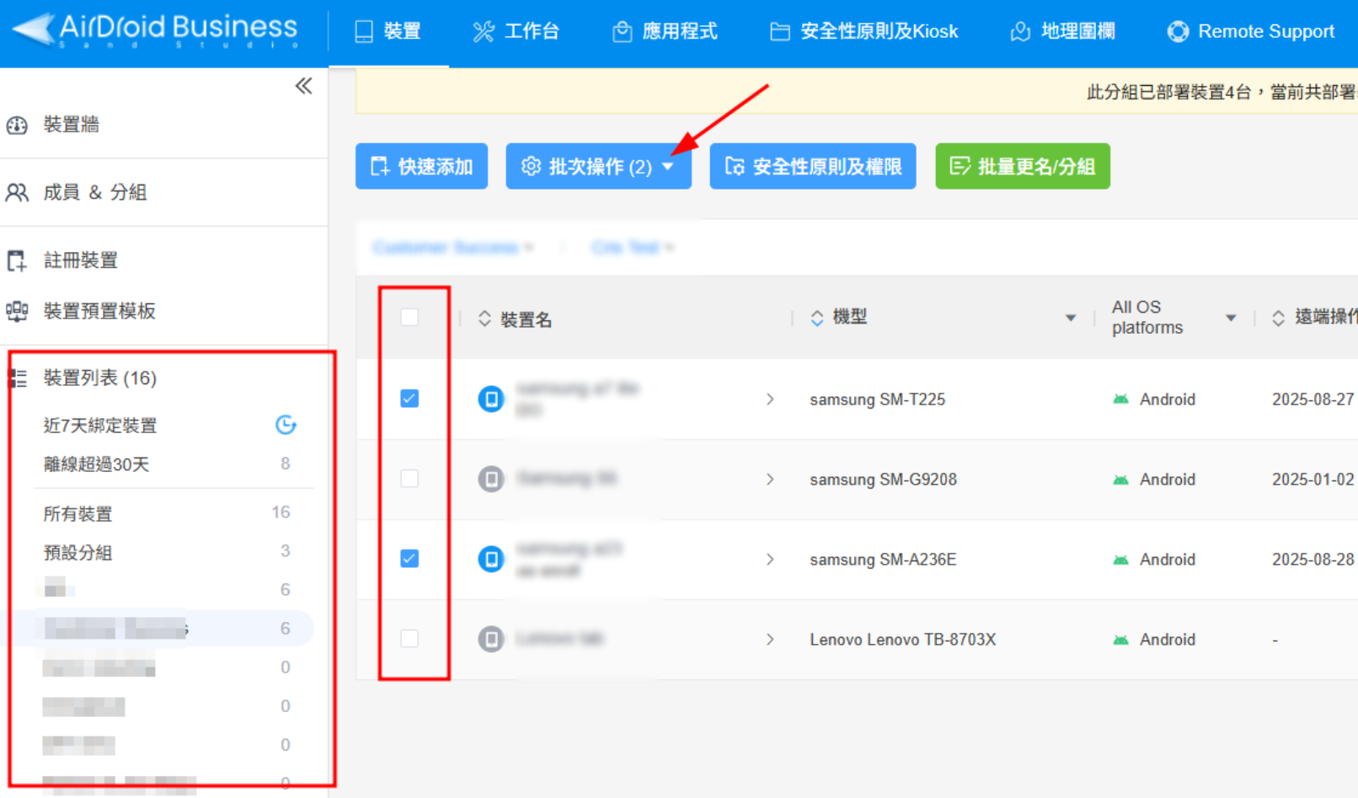
Task: Click samsung SM-T225 model text
Action: tap(878, 399)
